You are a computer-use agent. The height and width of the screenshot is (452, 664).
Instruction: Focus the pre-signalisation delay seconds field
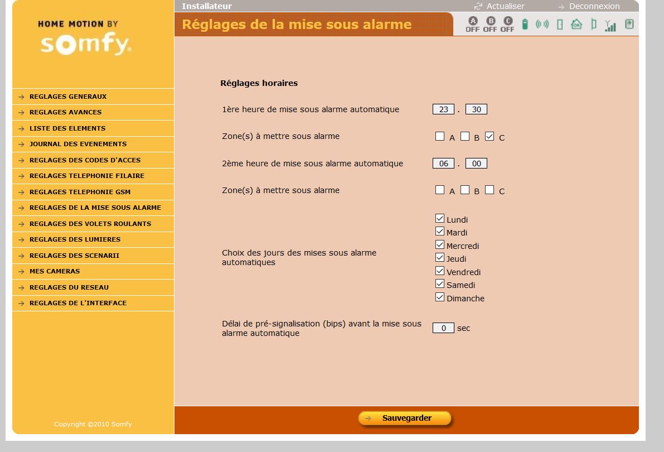coord(443,328)
